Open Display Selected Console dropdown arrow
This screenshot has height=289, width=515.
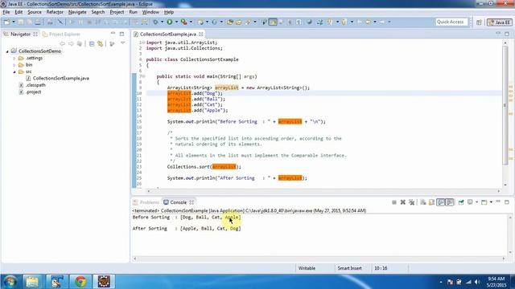[x=477, y=202]
